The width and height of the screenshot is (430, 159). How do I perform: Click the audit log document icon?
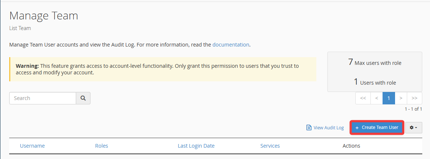coord(309,128)
